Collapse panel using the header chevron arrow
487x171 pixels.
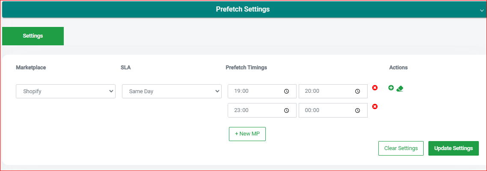click(482, 10)
